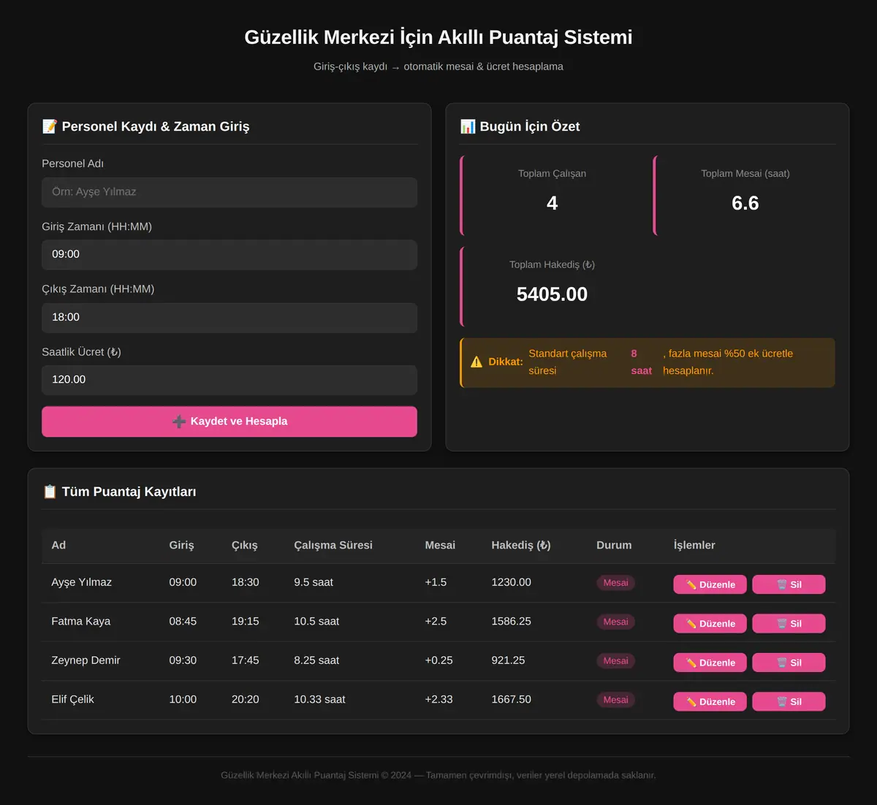Click the Toplam Çalışan value 4

[553, 203]
